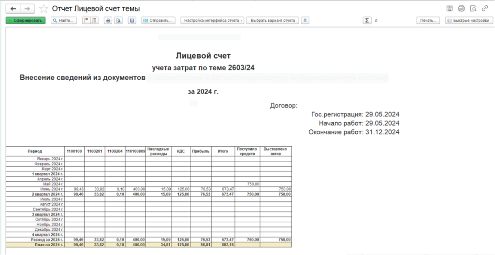The height and width of the screenshot is (255, 495).
Task: Select the 4 квартал 2024 г. row label
Action: coord(35,235)
